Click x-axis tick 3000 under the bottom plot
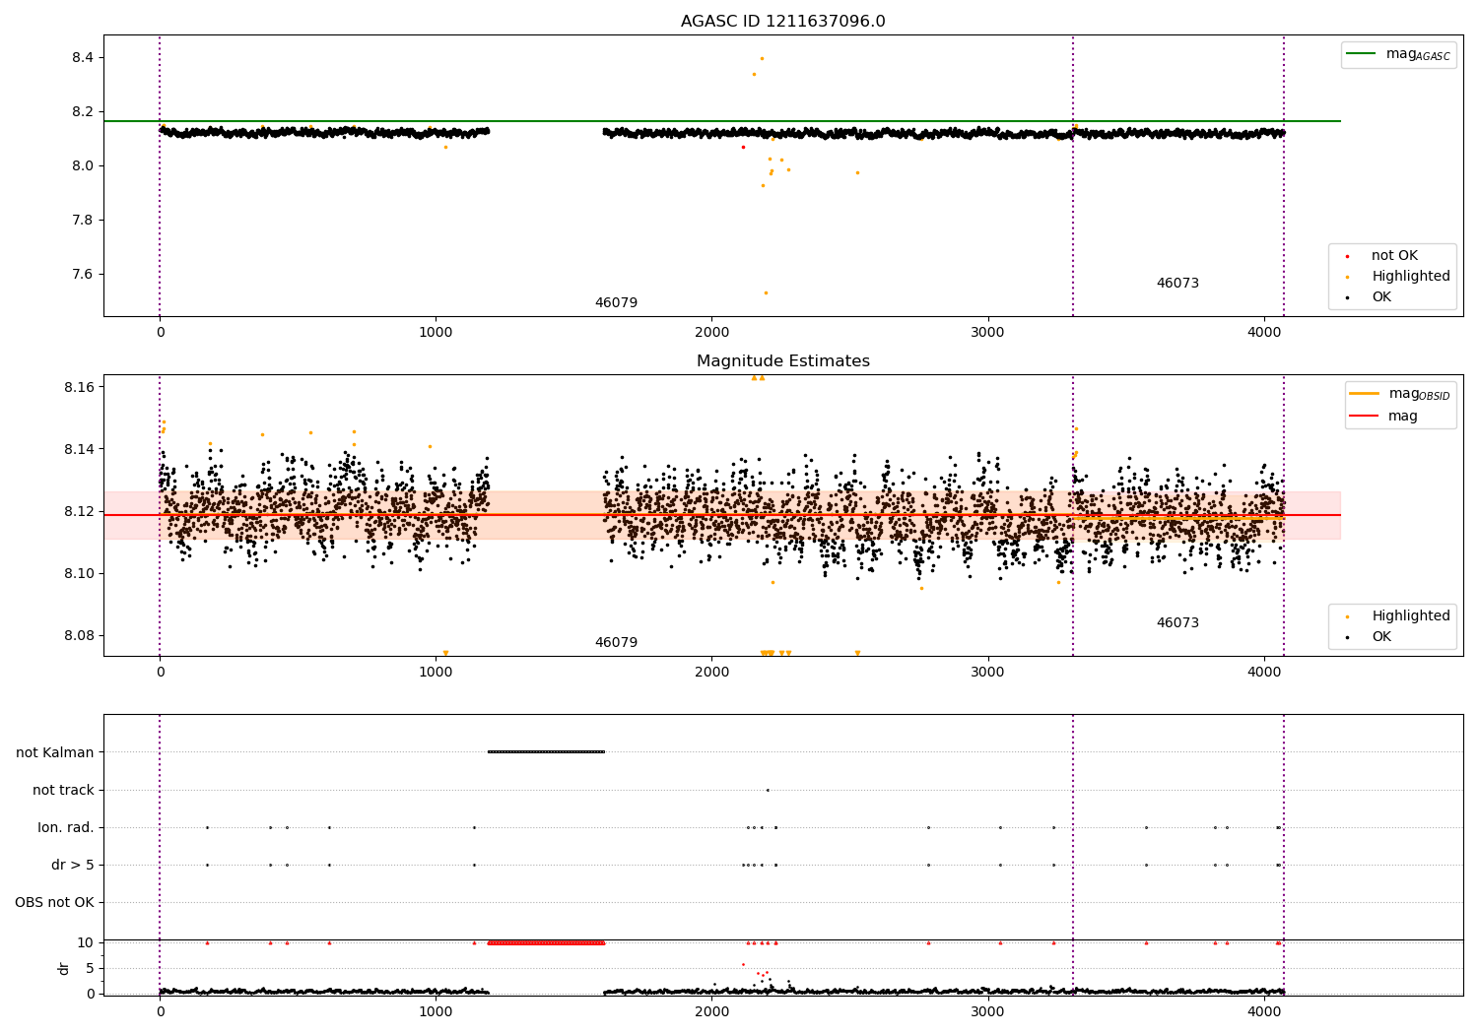The height and width of the screenshot is (1034, 1478). (987, 1011)
